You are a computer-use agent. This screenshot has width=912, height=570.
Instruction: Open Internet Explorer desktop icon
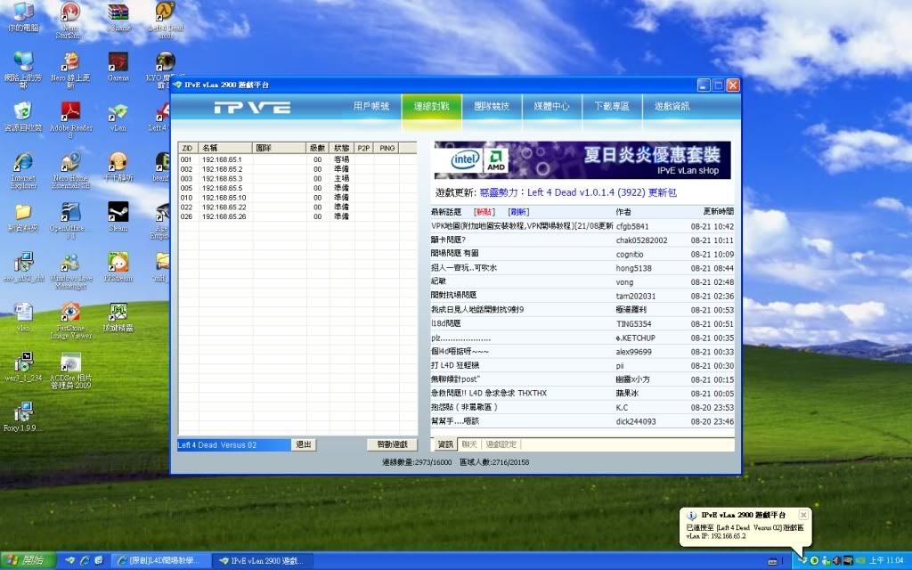(x=23, y=164)
